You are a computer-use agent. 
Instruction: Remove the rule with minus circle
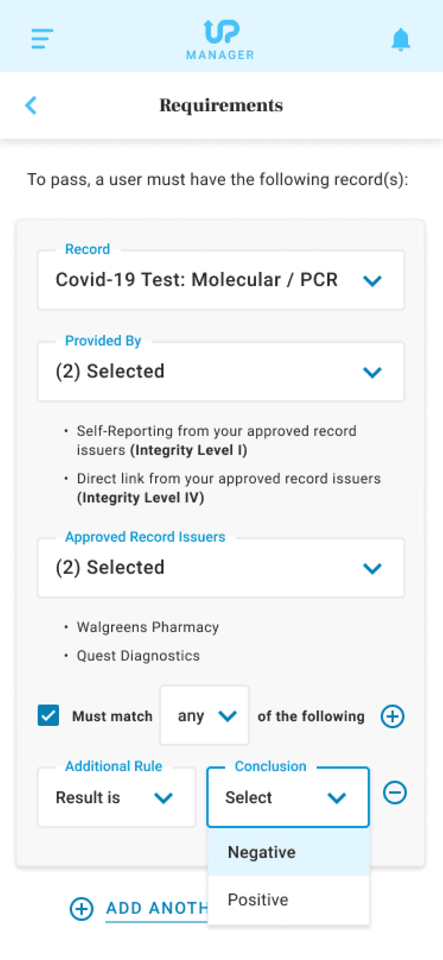click(394, 793)
